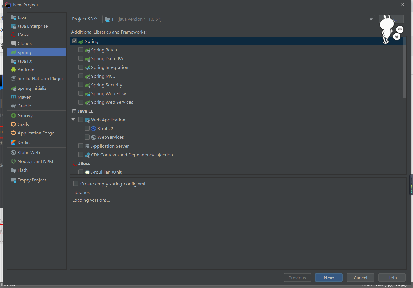The image size is (413, 288).
Task: Click the frameworks list vertical scrollbar
Action: pyautogui.click(x=404, y=67)
